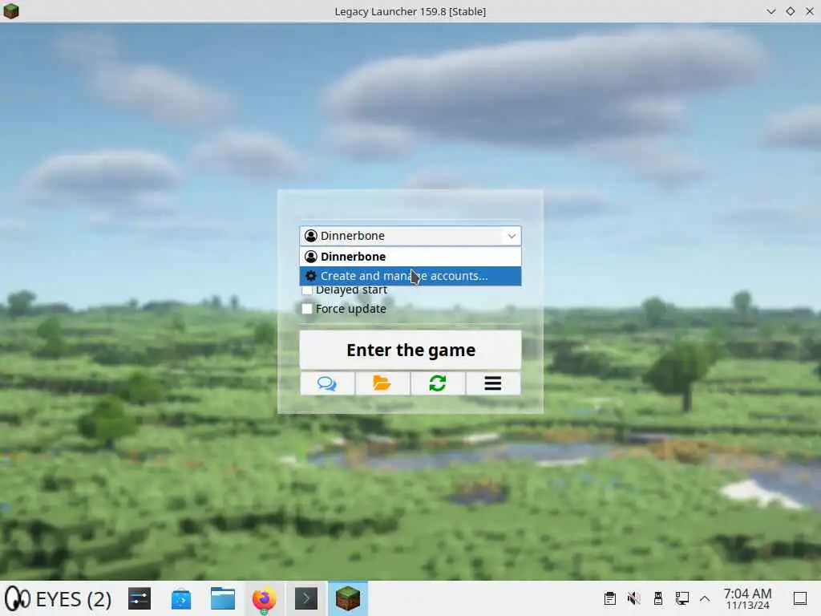The image size is (821, 616).
Task: Select Legacy Launcher grass block taskbar icon
Action: click(x=348, y=598)
